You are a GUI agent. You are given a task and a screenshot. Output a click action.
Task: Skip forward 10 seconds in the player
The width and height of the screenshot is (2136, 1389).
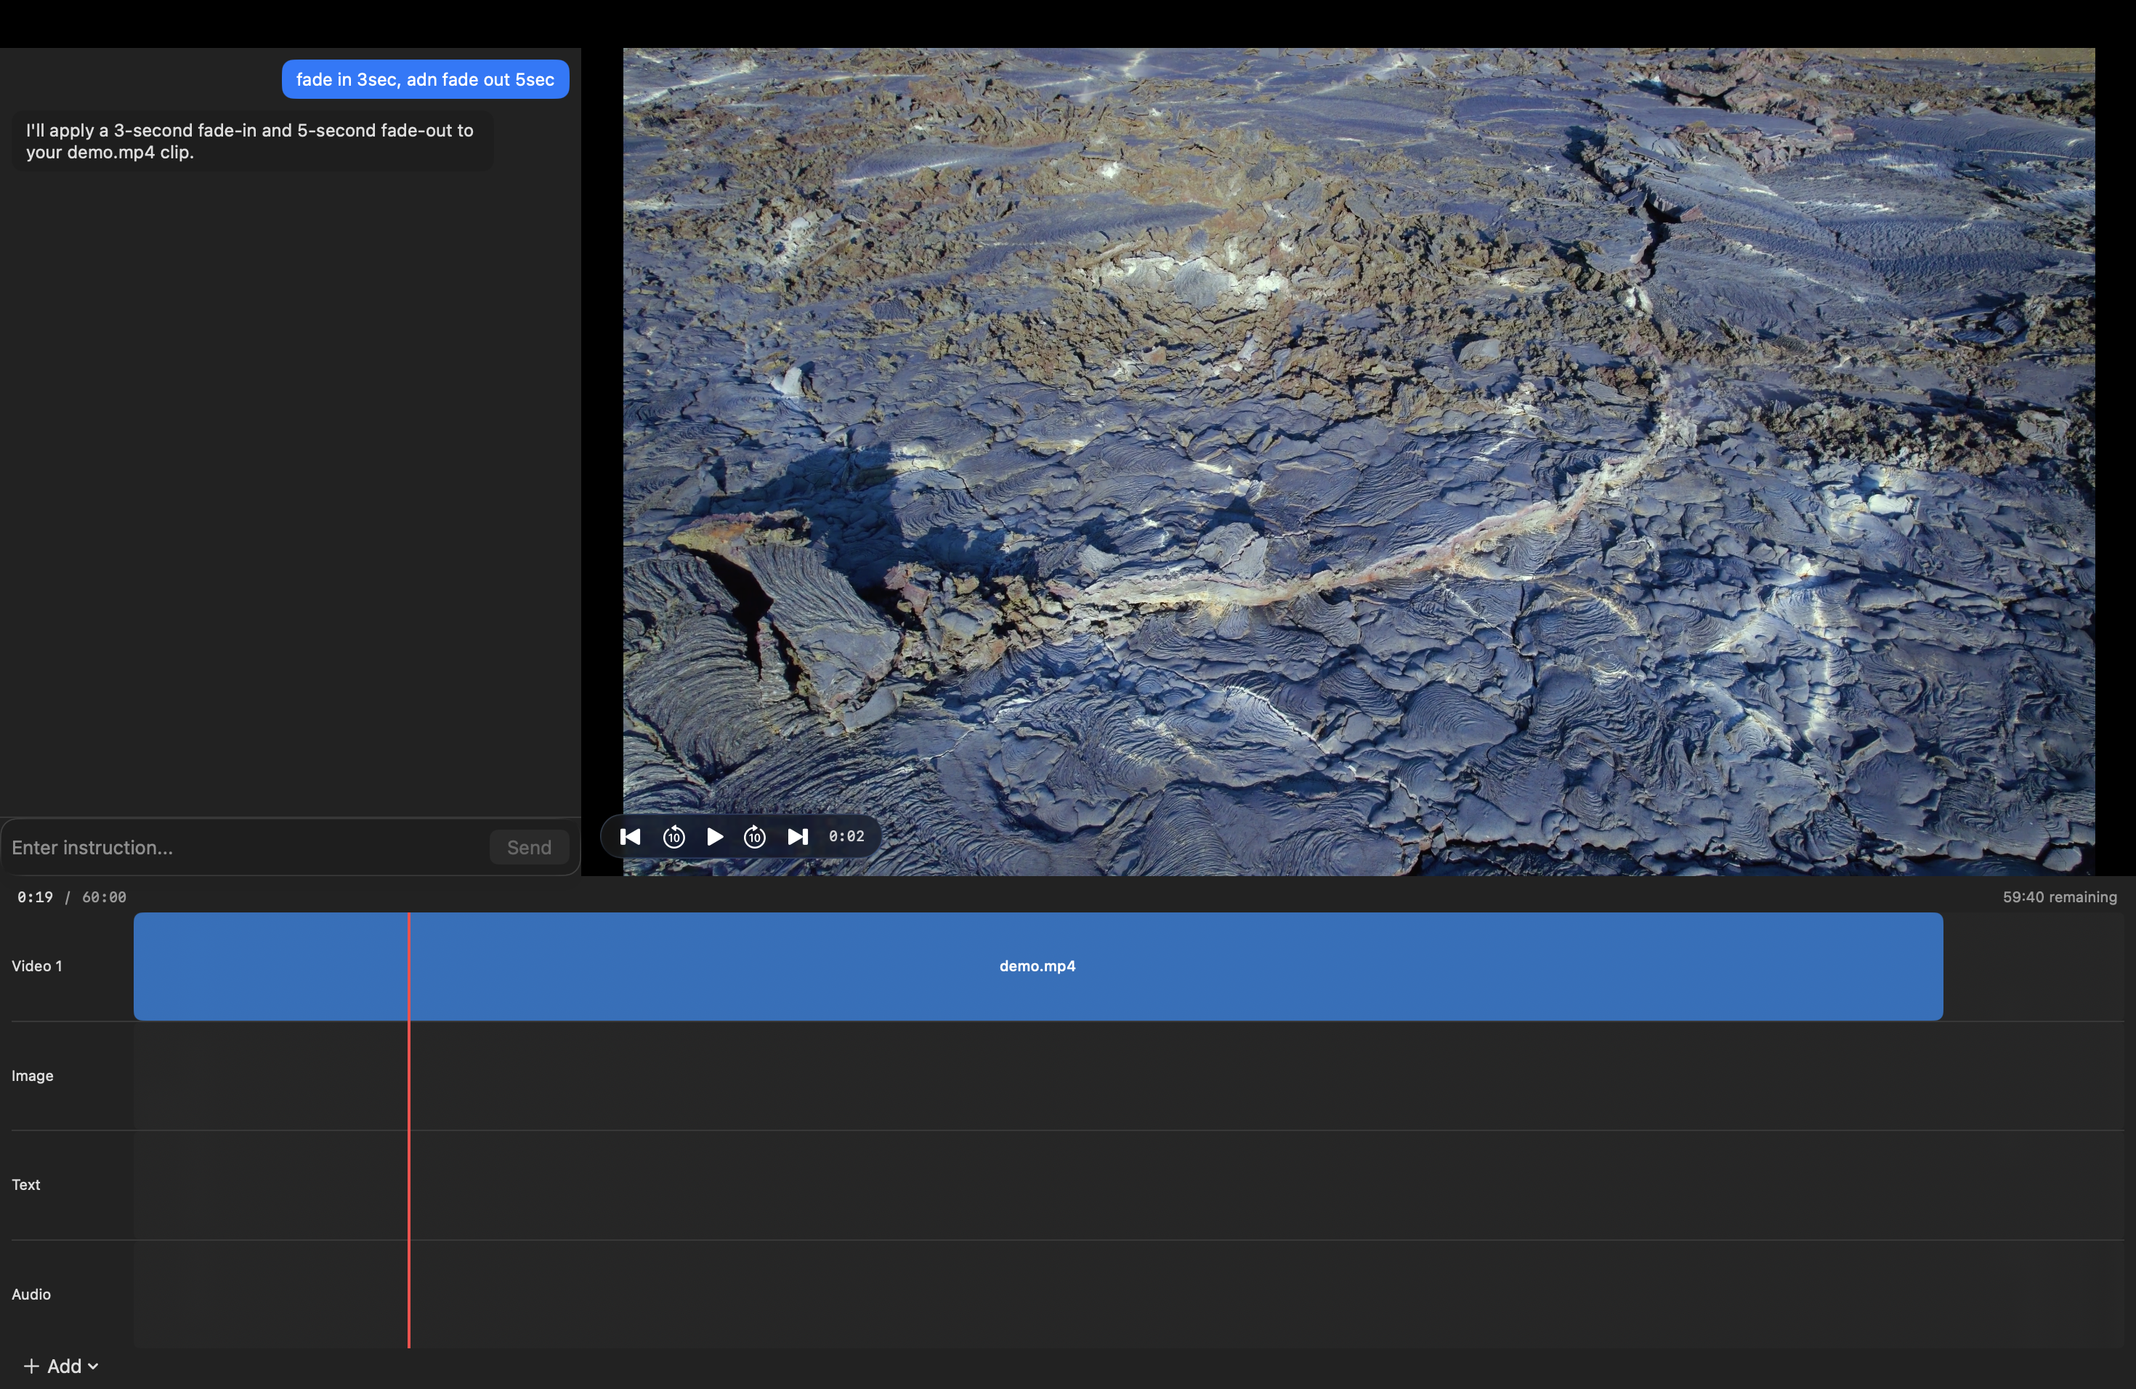pyautogui.click(x=754, y=835)
